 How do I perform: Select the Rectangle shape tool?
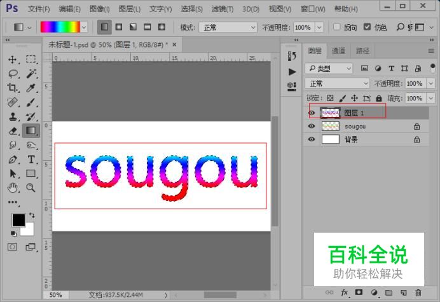point(31,174)
